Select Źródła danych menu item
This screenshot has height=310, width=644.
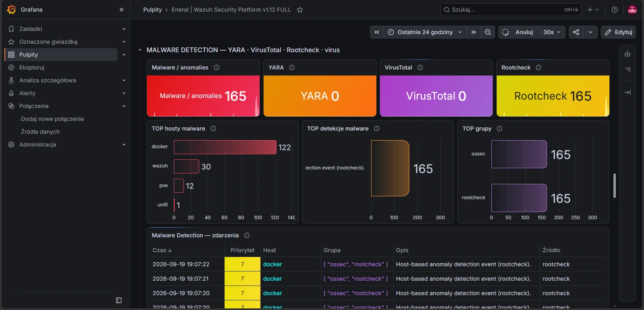pyautogui.click(x=40, y=132)
